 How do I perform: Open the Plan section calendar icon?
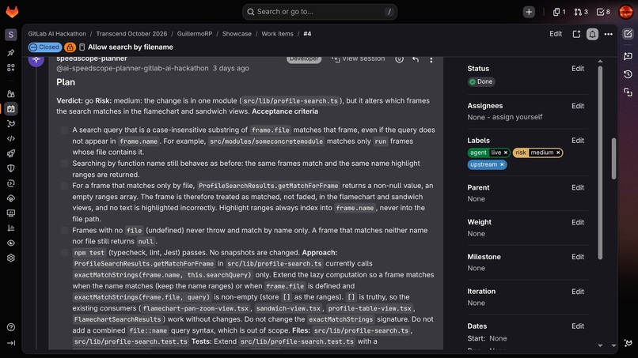[11, 109]
